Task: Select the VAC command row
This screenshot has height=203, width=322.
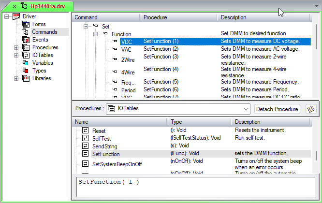Action: tap(126, 49)
